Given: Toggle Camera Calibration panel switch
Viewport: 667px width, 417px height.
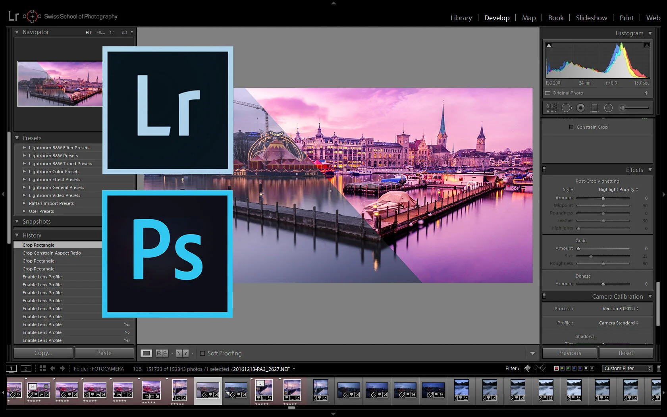Looking at the screenshot, I should [544, 296].
